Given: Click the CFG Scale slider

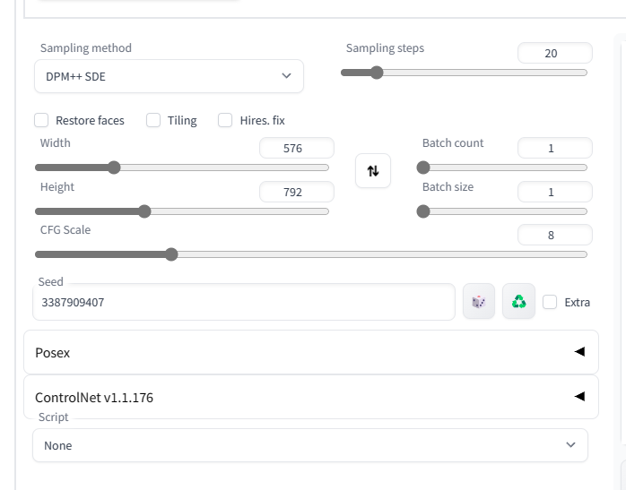Looking at the screenshot, I should (x=310, y=254).
